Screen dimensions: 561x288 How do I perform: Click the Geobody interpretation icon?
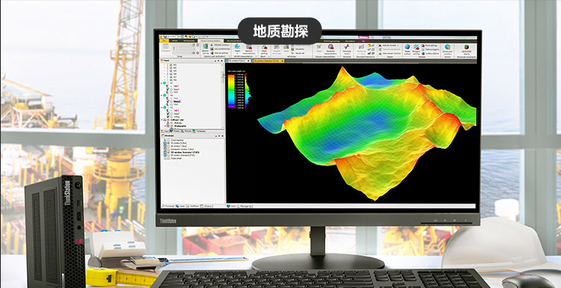[x=331, y=46]
